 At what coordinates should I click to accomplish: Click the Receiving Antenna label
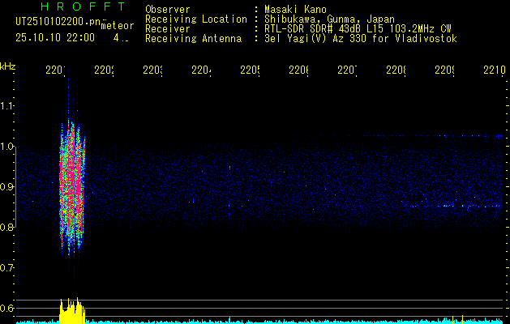[x=193, y=39]
